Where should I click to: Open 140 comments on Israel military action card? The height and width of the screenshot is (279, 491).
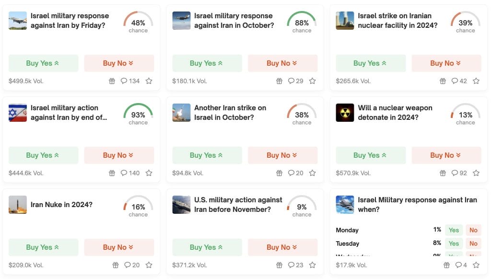[130, 173]
